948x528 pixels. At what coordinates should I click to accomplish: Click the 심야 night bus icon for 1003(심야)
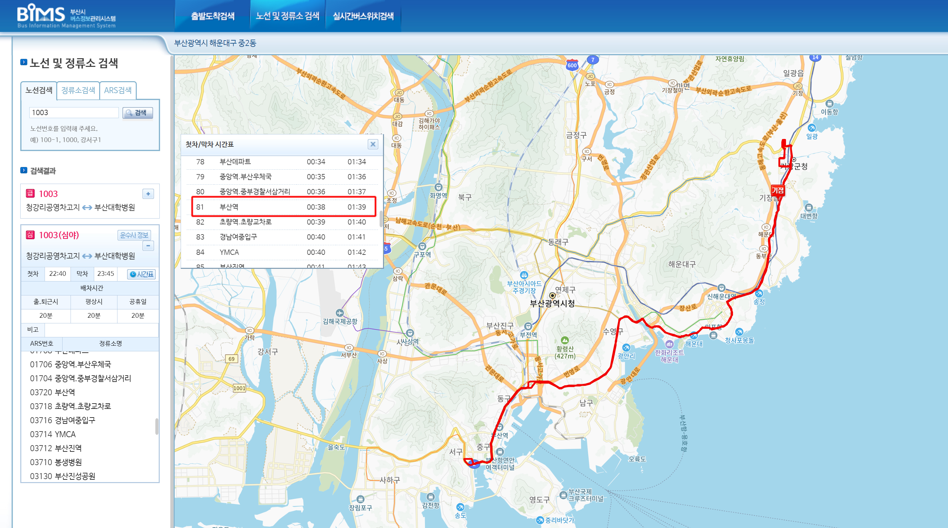coord(30,235)
